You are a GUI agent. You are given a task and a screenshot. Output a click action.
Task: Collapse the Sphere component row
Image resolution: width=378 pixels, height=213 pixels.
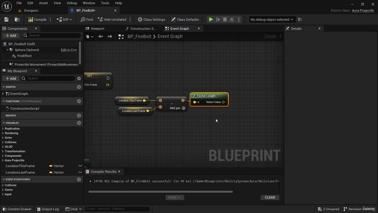coord(7,50)
